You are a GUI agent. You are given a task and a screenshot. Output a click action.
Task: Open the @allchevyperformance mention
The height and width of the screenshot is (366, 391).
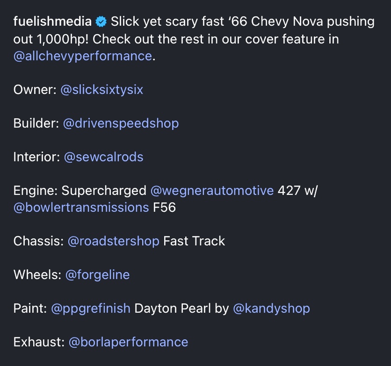(82, 56)
